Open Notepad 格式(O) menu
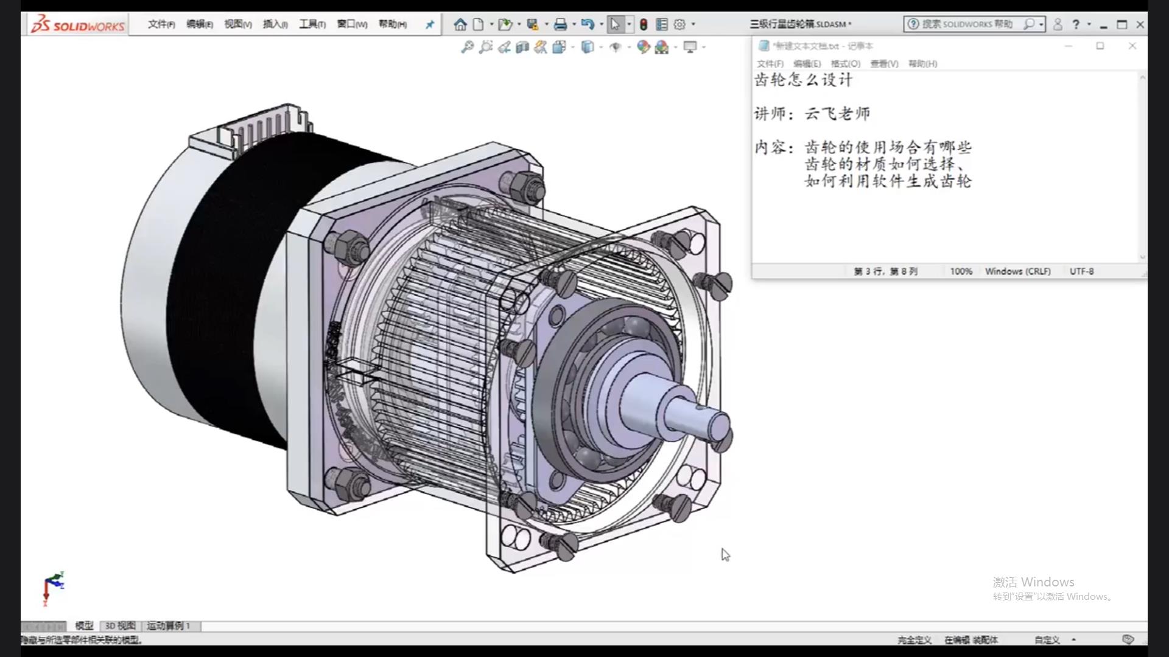 [846, 63]
